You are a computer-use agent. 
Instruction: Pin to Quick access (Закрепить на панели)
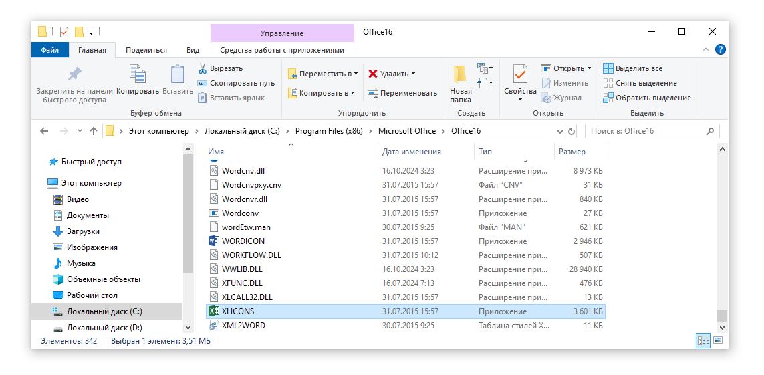point(75,86)
